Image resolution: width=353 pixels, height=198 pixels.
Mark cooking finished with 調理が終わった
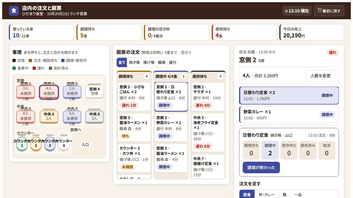261,167
